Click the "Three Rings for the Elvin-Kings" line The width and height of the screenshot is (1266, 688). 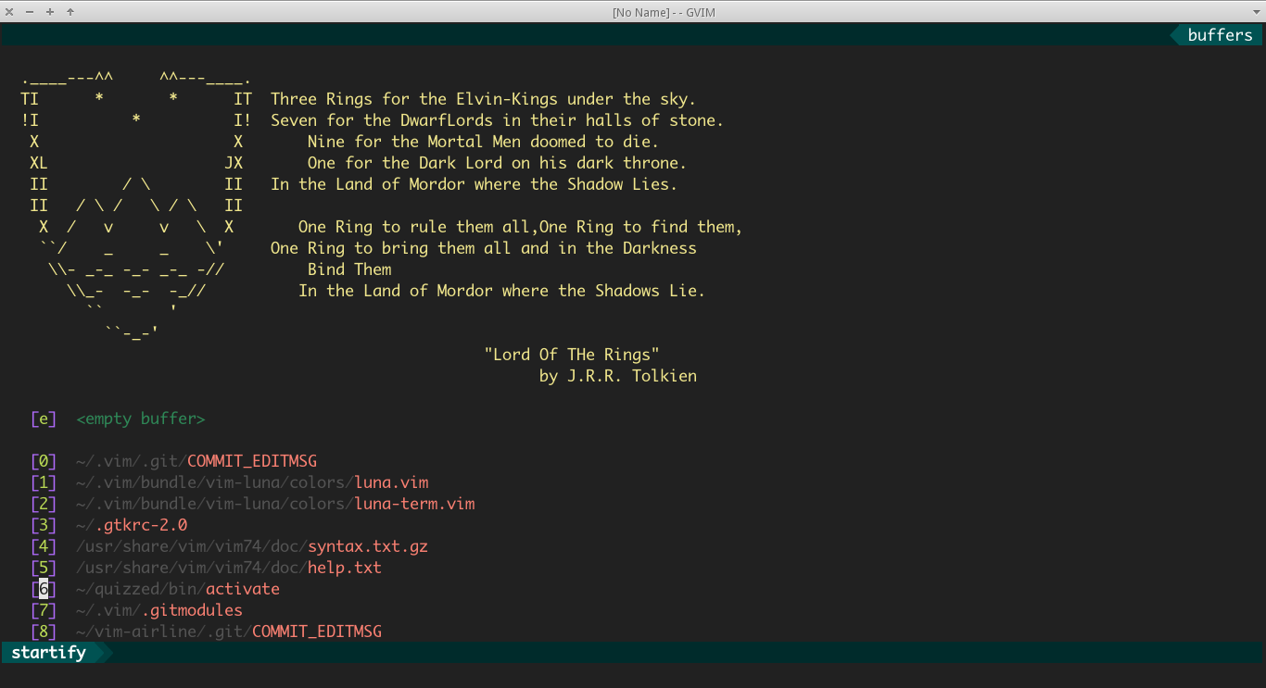coord(484,99)
